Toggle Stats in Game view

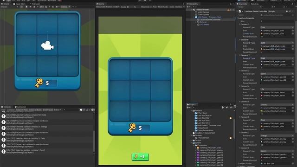click(x=172, y=7)
